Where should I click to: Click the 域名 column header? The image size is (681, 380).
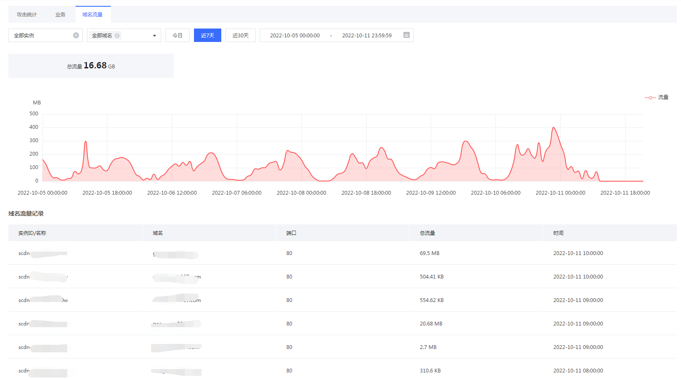(x=157, y=233)
